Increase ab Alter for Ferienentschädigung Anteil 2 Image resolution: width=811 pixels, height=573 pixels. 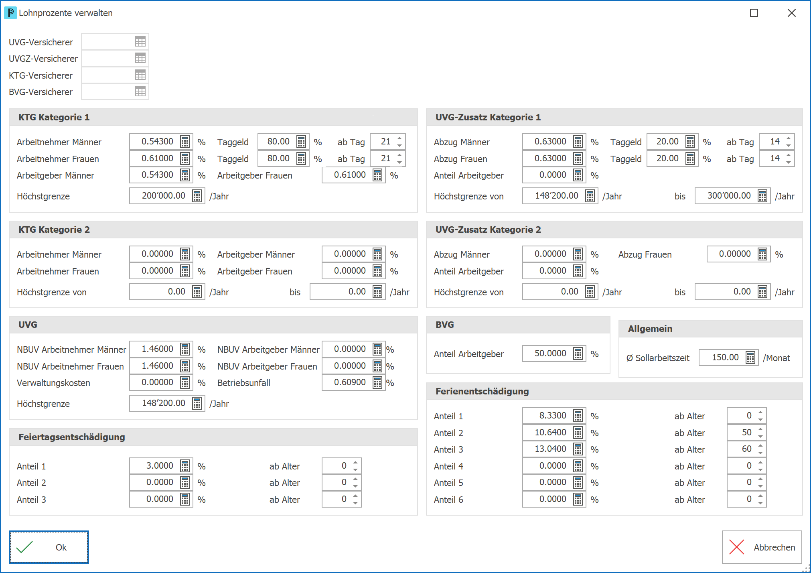(x=760, y=429)
